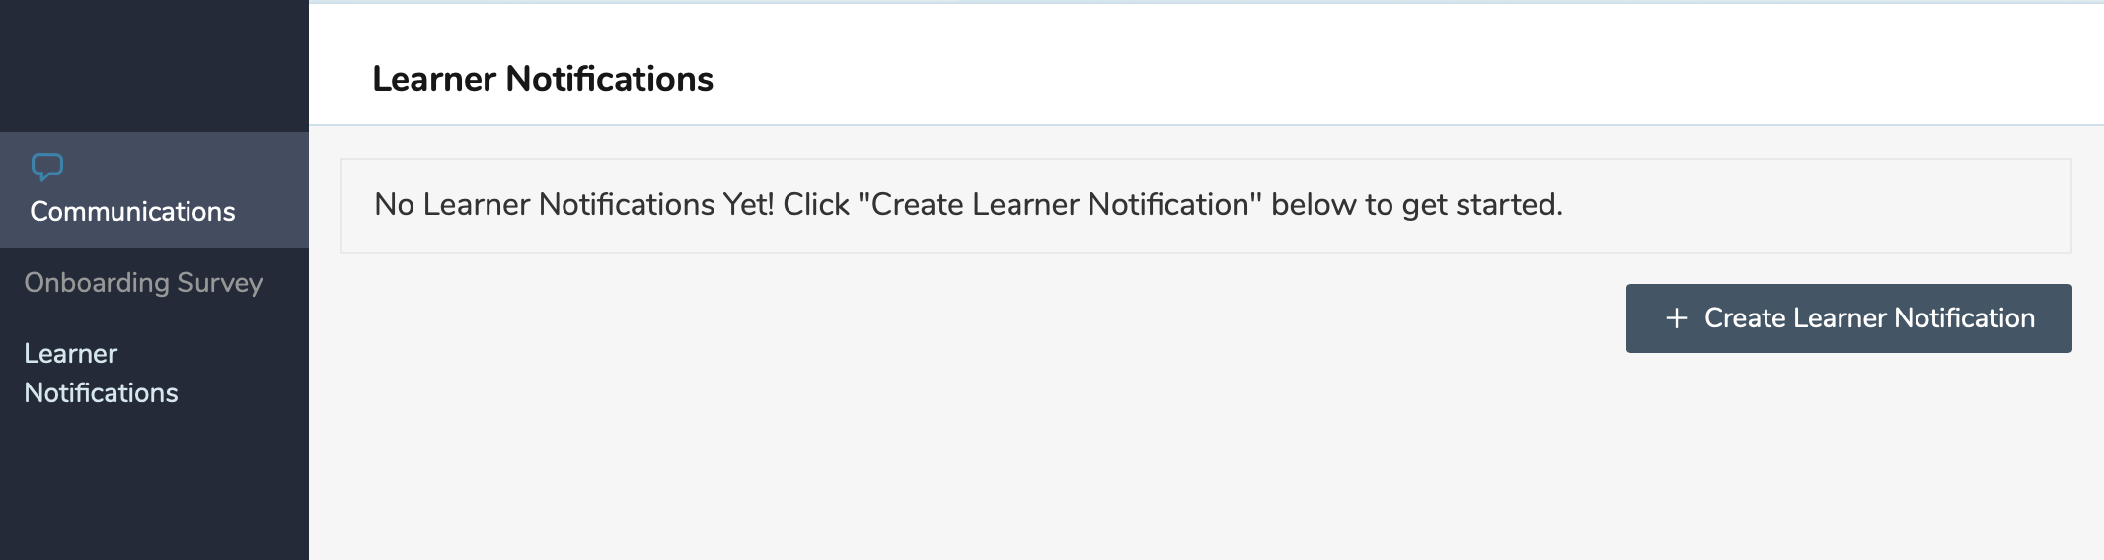
Task: Select Learner Notifications in the sidebar
Action: click(101, 373)
